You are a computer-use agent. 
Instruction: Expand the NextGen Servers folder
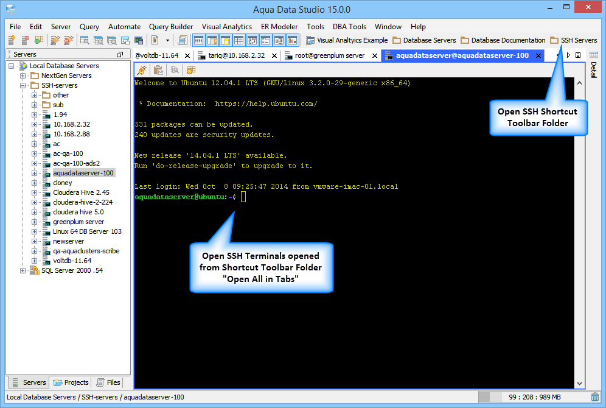tap(23, 76)
